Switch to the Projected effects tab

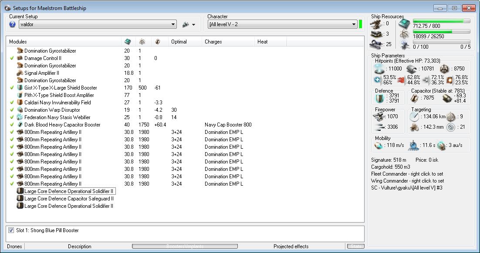click(x=291, y=246)
